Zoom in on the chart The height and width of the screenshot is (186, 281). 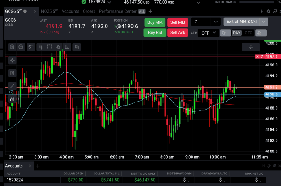click(x=13, y=47)
